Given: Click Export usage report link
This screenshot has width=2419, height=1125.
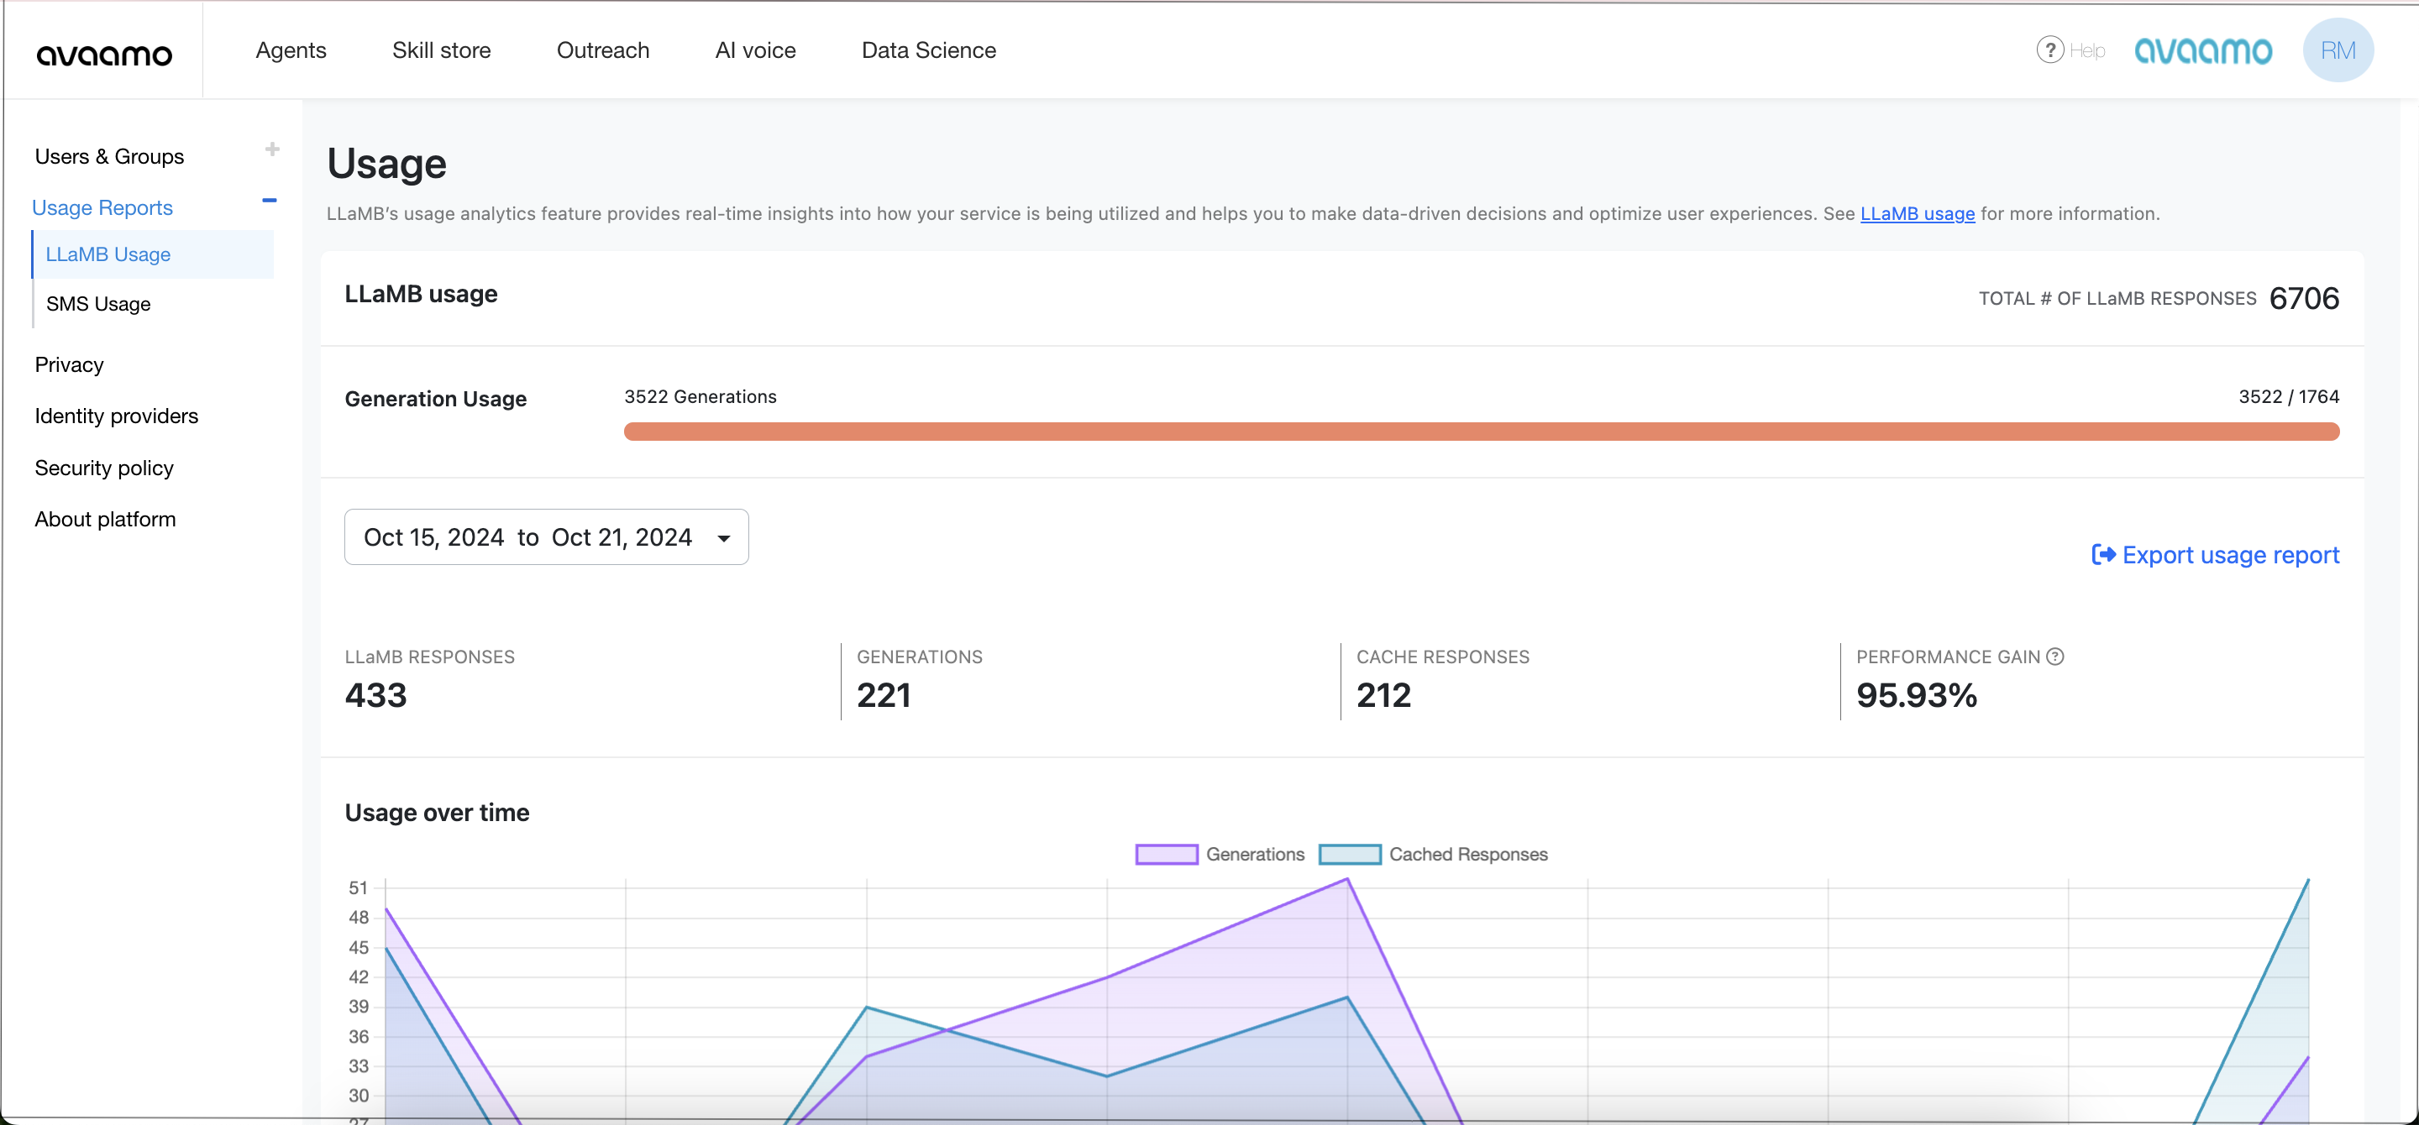Looking at the screenshot, I should [2229, 556].
